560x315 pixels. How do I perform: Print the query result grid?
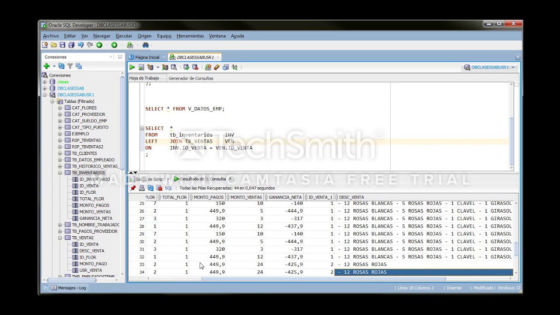(x=142, y=188)
